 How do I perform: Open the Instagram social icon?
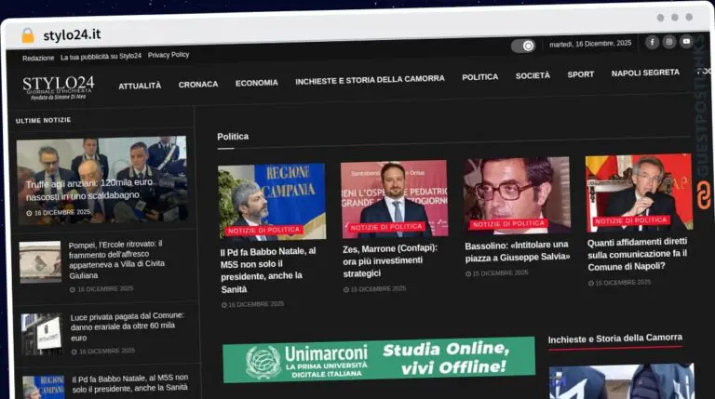click(668, 42)
